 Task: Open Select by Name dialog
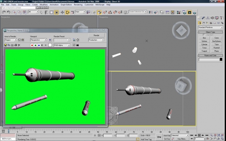tap(46, 12)
